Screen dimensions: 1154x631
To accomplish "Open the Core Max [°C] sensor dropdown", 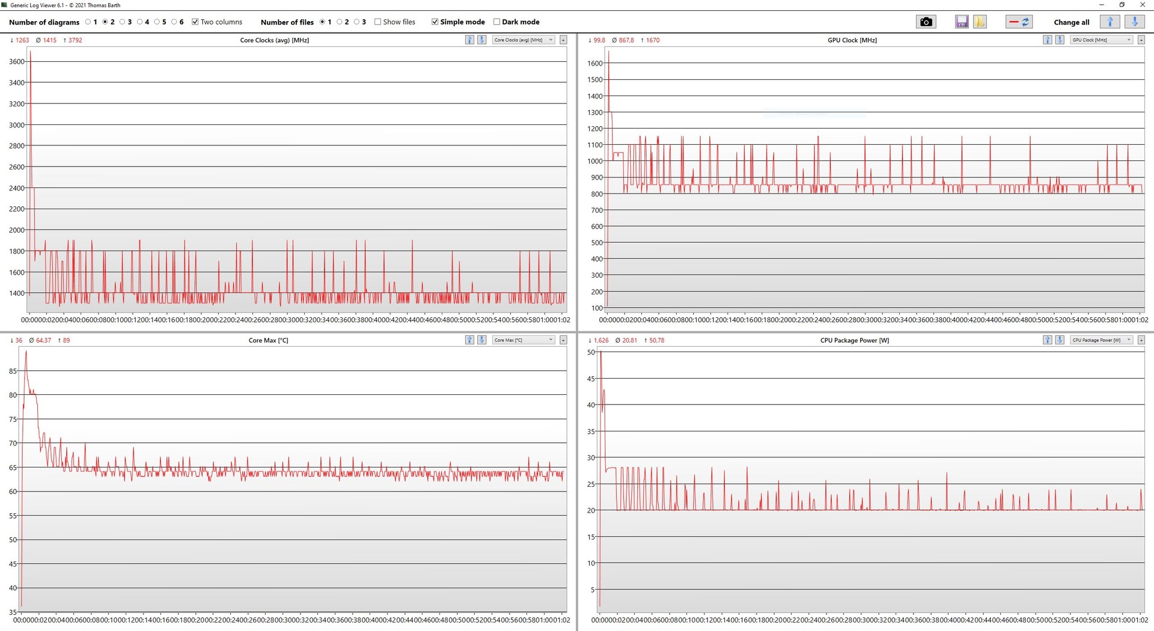I will 524,340.
